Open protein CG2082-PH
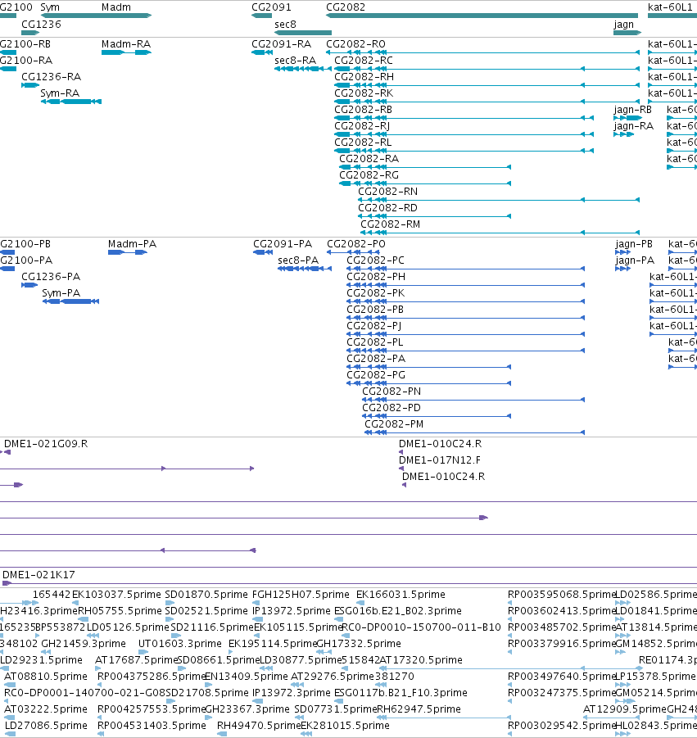The height and width of the screenshot is (738, 697). point(376,277)
